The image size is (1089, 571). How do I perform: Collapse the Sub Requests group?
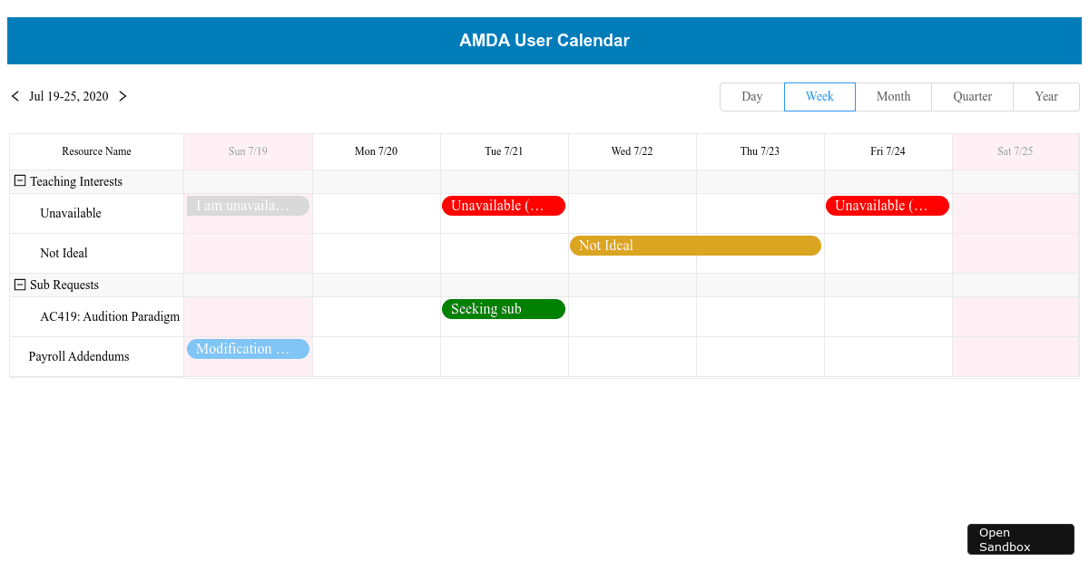click(x=20, y=285)
